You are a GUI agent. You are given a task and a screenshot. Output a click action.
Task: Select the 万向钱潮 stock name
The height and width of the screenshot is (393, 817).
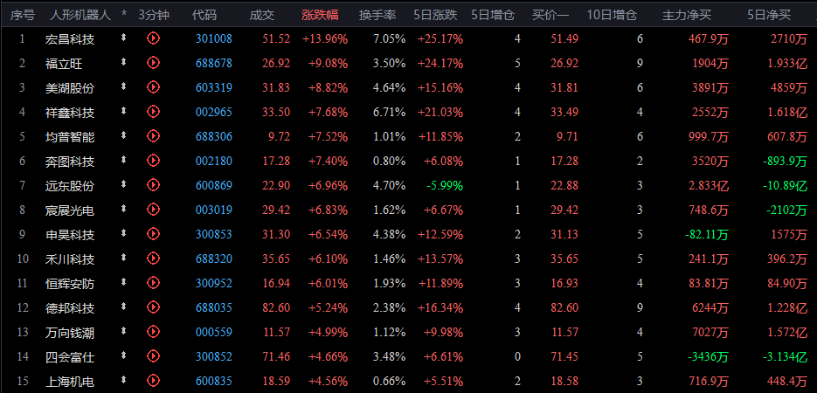coord(71,333)
